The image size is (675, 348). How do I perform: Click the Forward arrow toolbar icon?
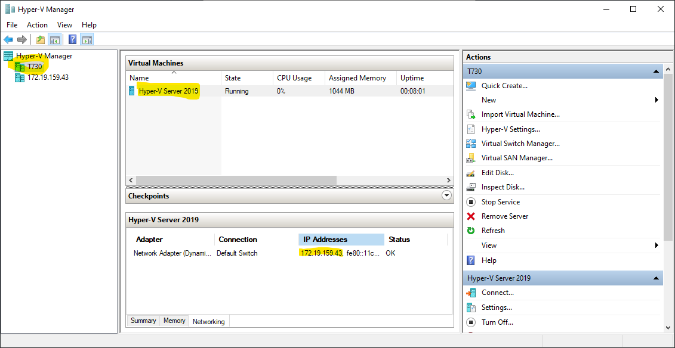coord(22,40)
